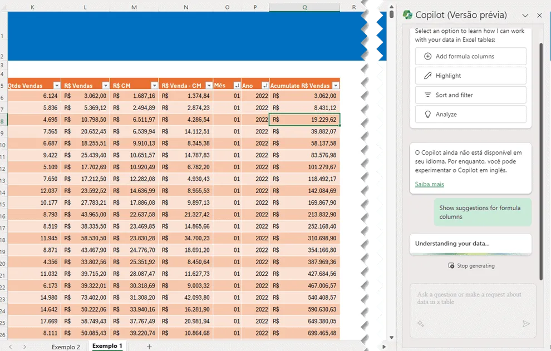Image resolution: width=551 pixels, height=351 pixels.
Task: Click the Analyze lightbulb icon
Action: coord(427,114)
